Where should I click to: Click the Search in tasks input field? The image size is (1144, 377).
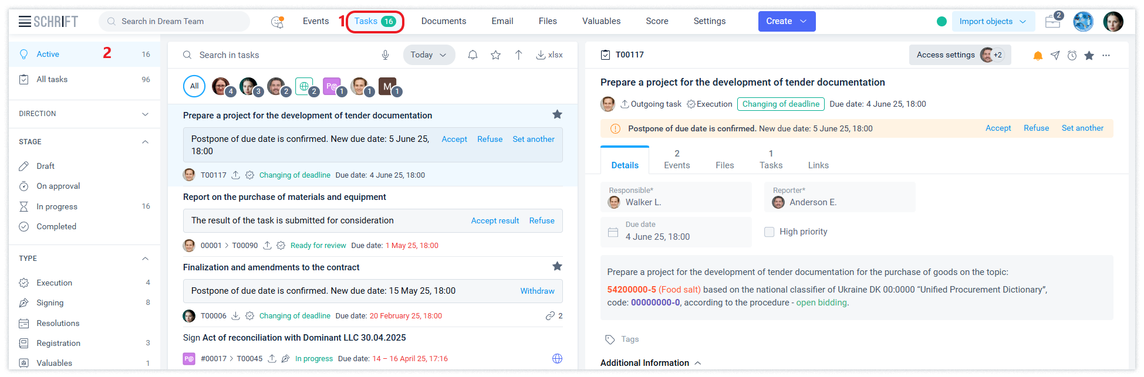(x=282, y=55)
